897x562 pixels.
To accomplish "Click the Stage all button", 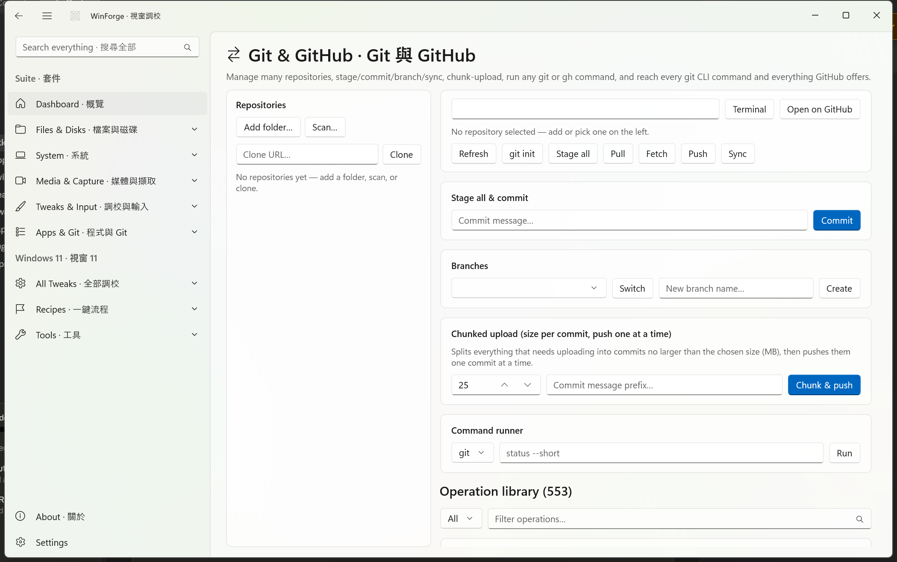I will click(573, 154).
